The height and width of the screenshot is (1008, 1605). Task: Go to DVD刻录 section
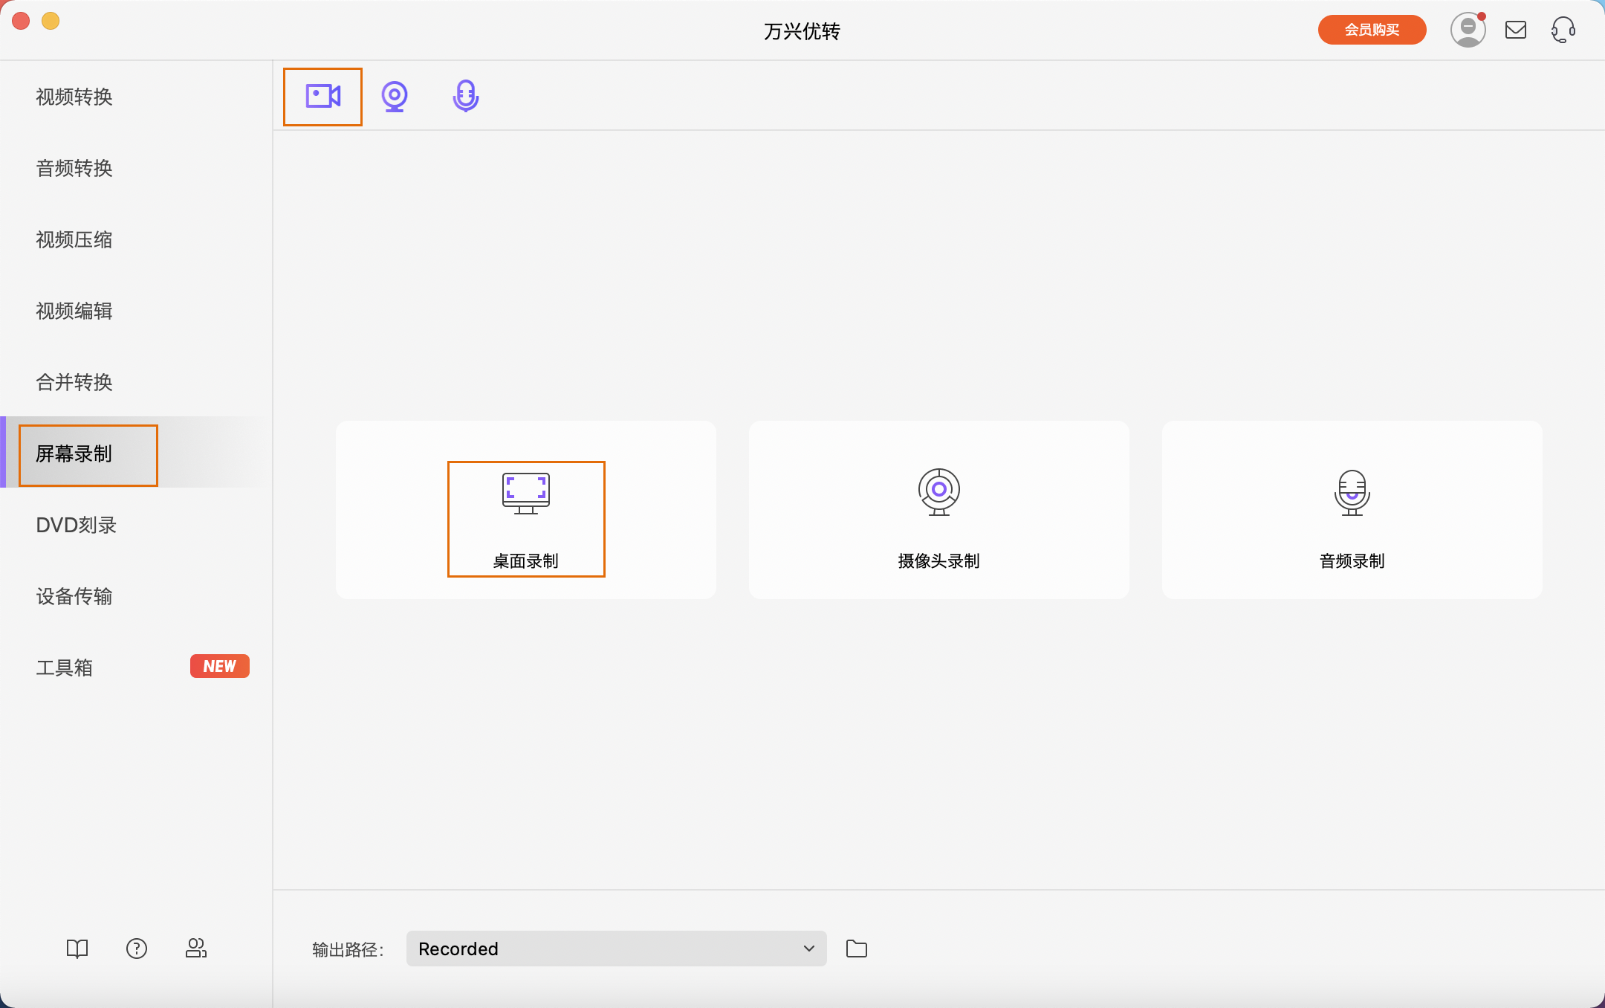pyautogui.click(x=77, y=525)
